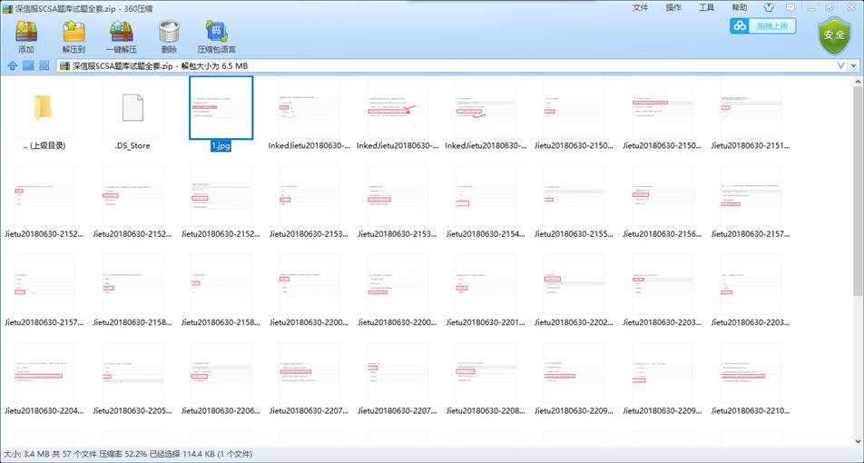Select file Jietu20180630-2201...
The width and height of the screenshot is (864, 463).
click(486, 291)
